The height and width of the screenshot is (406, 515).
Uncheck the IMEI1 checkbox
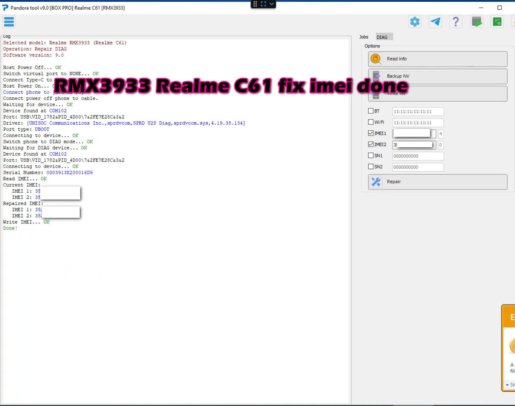tap(371, 133)
